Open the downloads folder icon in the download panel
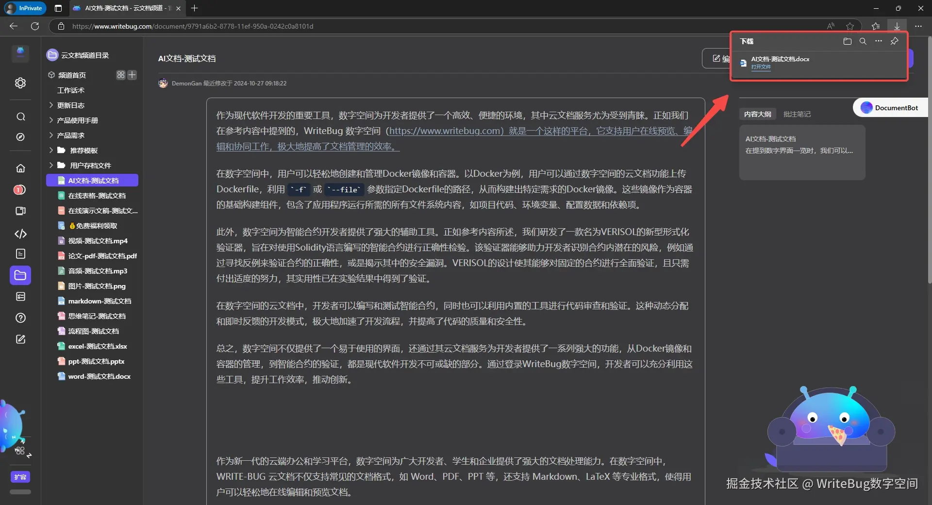Screen dimensions: 932x505 coord(847,41)
